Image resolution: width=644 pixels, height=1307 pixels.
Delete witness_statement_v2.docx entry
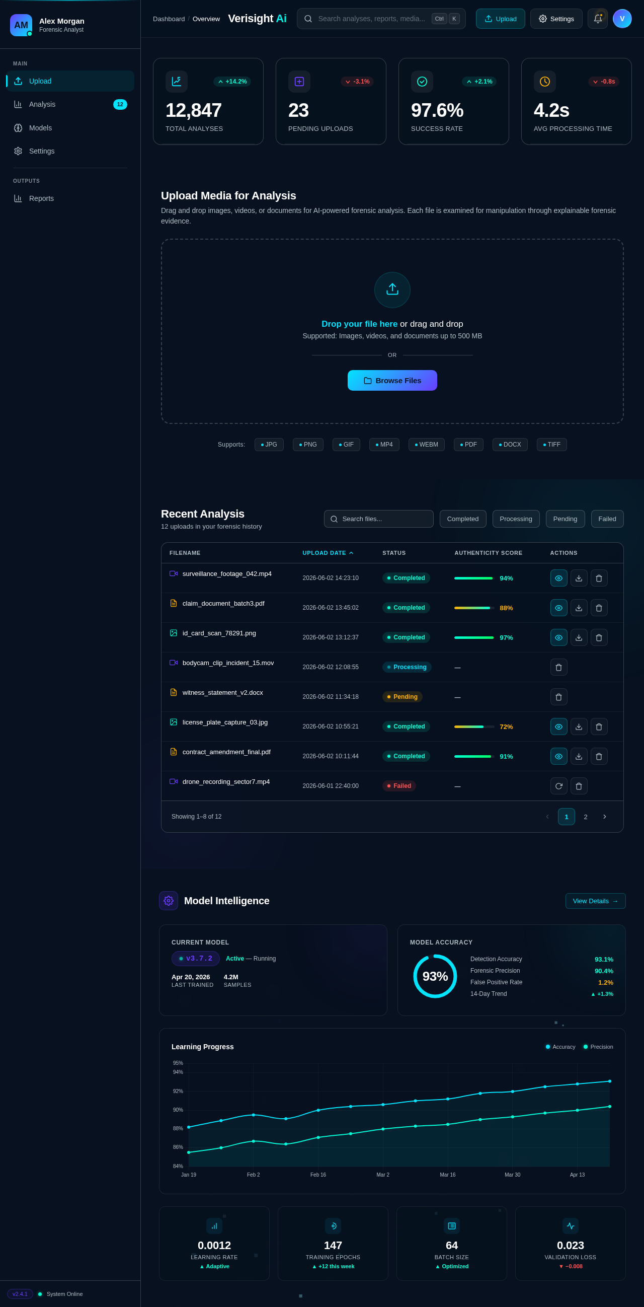coord(558,697)
